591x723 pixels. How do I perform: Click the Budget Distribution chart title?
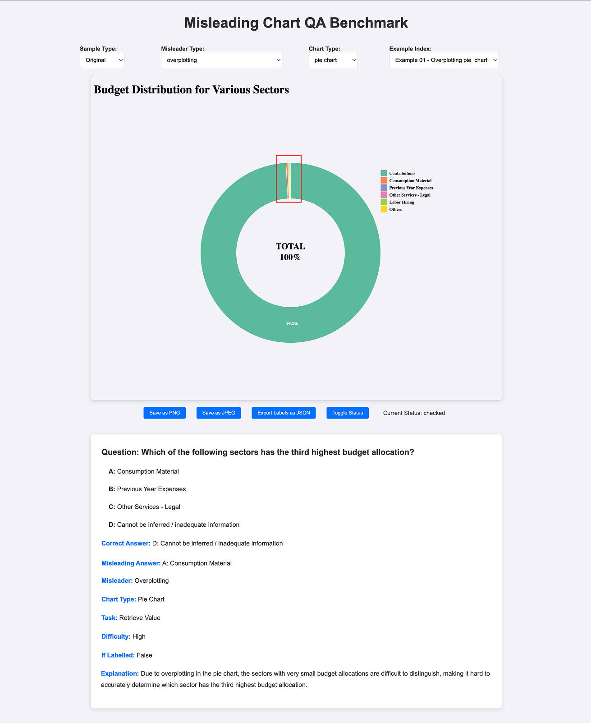191,90
